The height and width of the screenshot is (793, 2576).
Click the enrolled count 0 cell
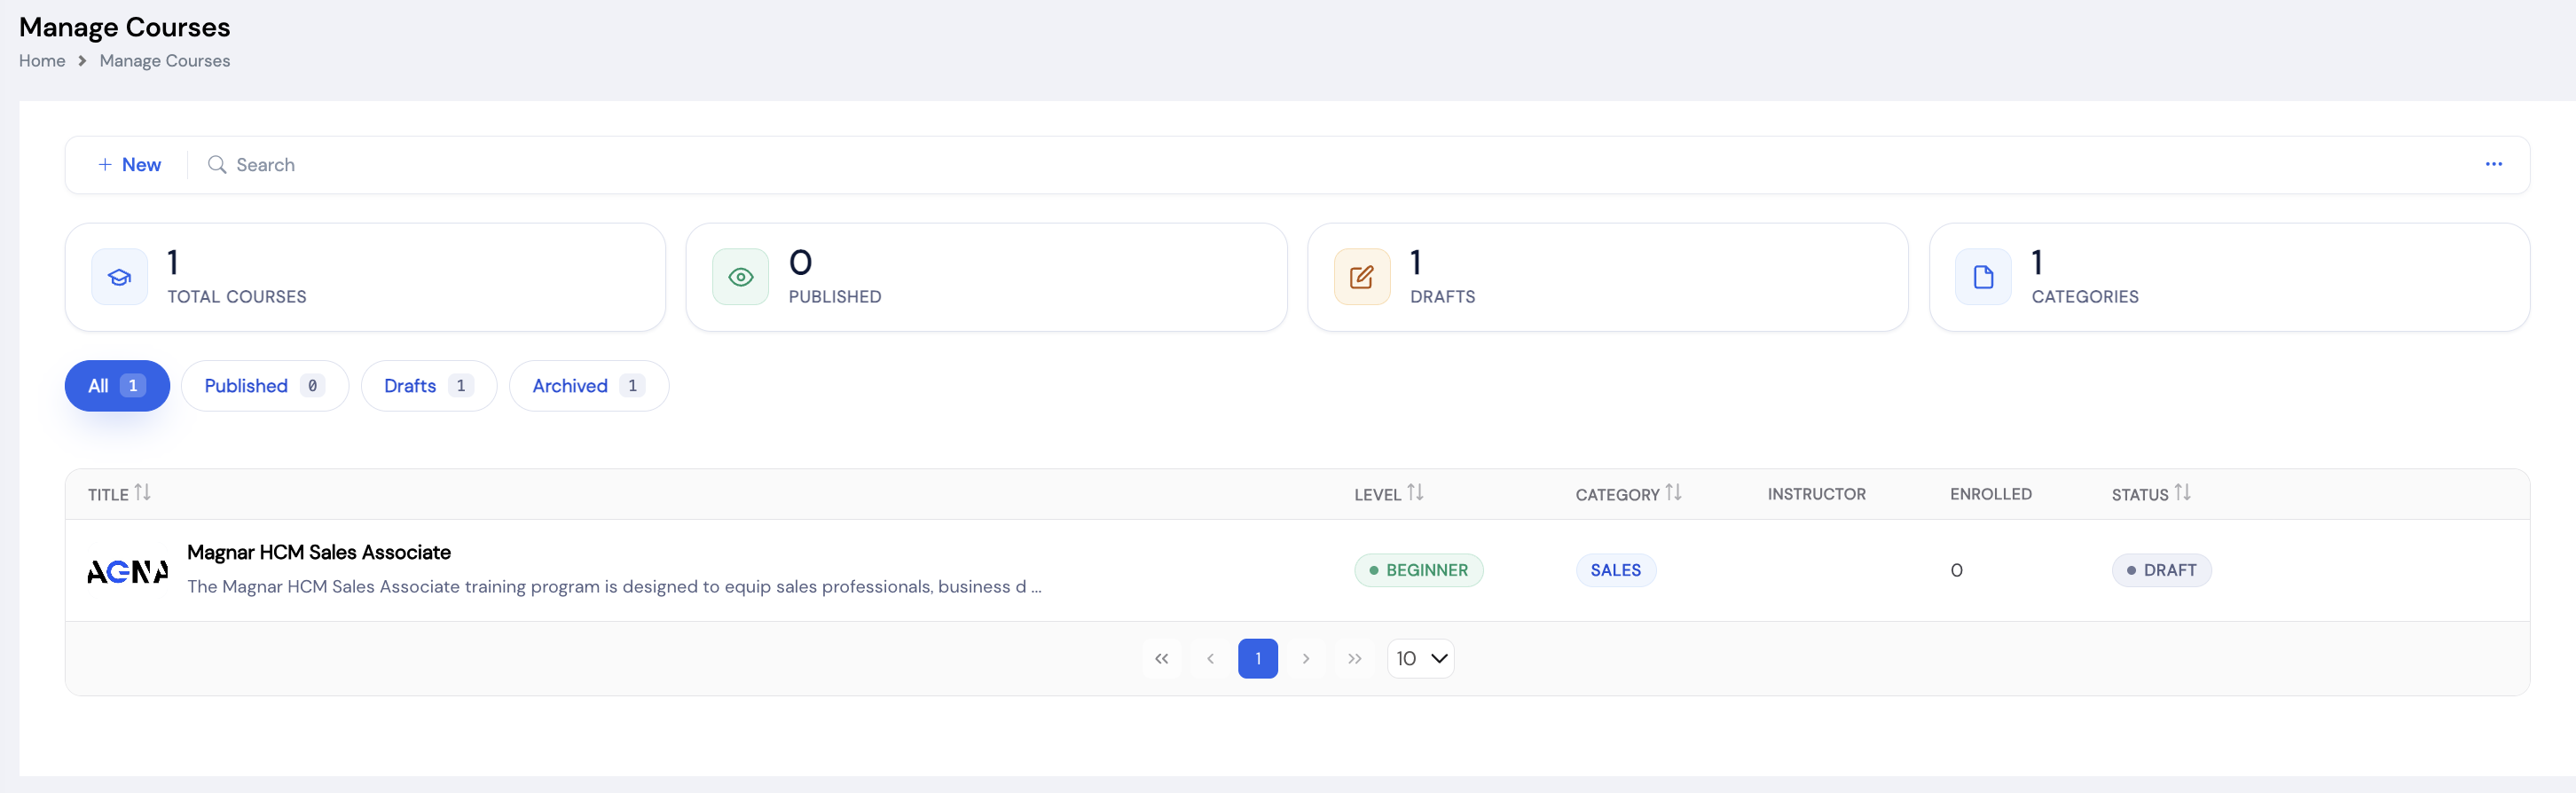[1956, 570]
